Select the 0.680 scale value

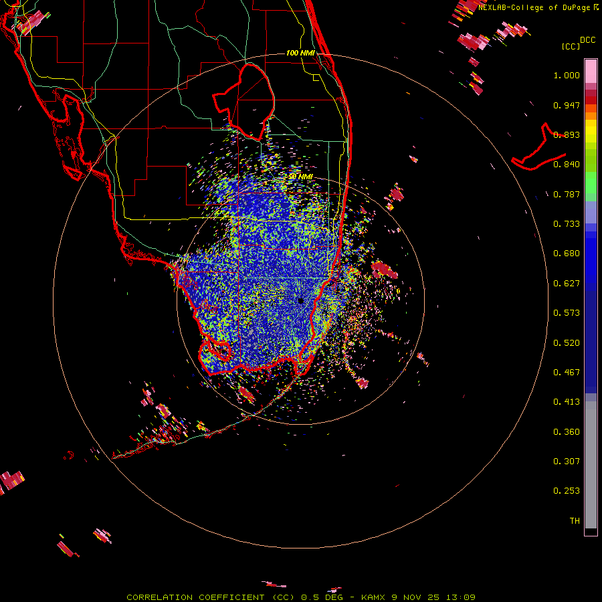pos(567,254)
